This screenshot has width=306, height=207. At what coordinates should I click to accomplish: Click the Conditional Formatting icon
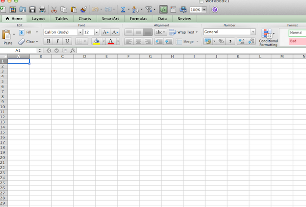pos(268,37)
